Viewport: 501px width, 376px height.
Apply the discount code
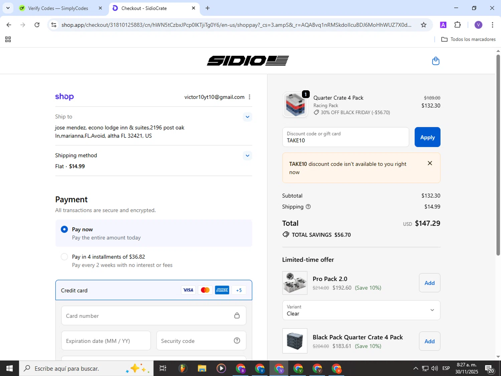click(x=427, y=137)
